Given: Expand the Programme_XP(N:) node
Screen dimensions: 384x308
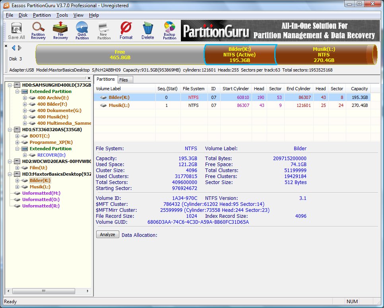Looking at the screenshot, I should click(17, 142).
